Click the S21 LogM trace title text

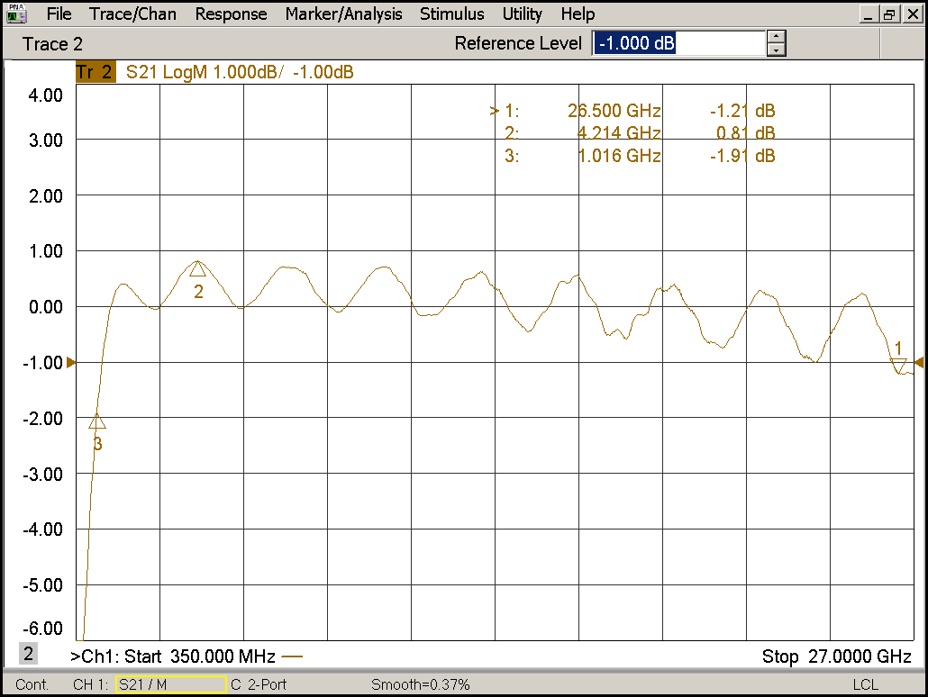[240, 72]
